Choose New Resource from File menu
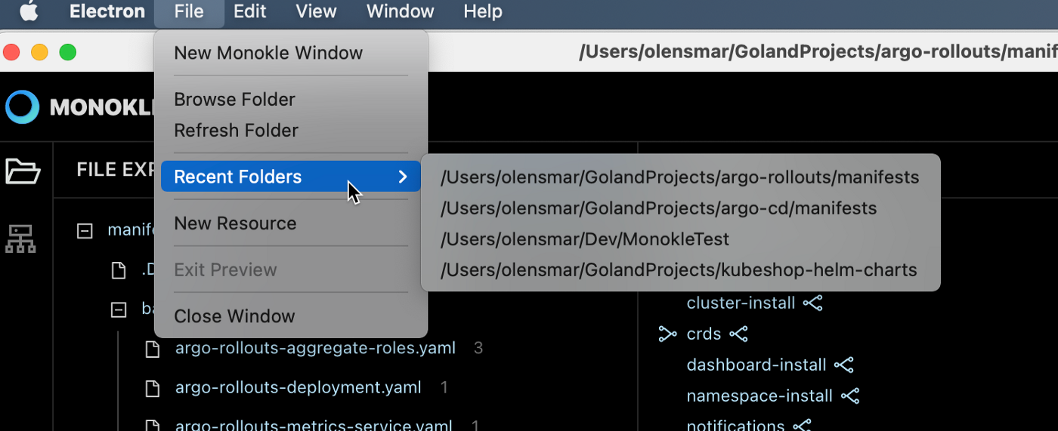1058x431 pixels. 291,223
